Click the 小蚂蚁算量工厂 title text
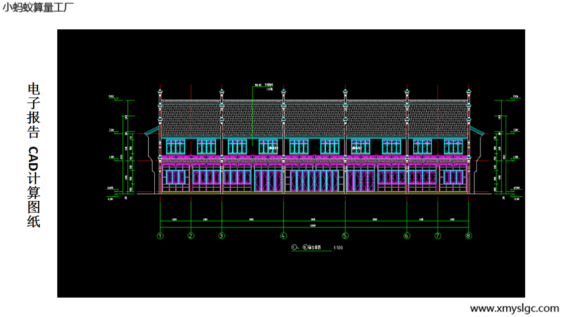Screen dimensions: 561x317 click(x=38, y=7)
